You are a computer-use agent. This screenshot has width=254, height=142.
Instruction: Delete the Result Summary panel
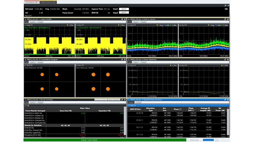(x=125, y=99)
